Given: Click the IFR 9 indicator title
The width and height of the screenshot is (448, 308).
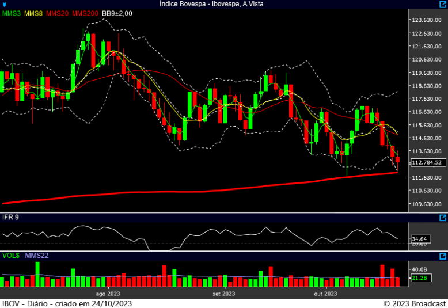Looking at the screenshot, I should click(10, 218).
